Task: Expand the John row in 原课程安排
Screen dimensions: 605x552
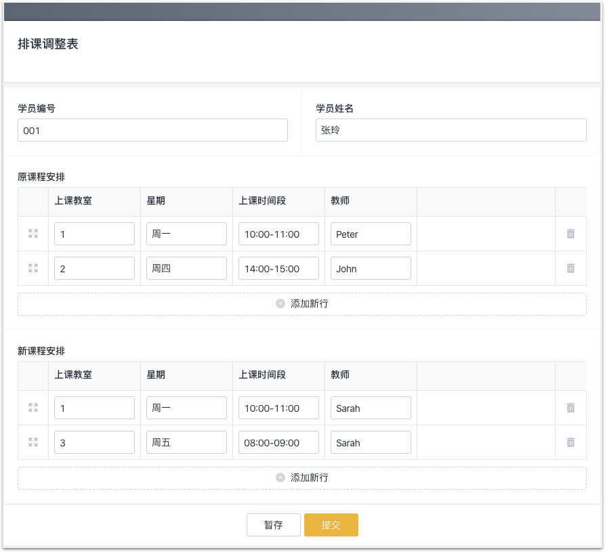Action: [x=33, y=268]
